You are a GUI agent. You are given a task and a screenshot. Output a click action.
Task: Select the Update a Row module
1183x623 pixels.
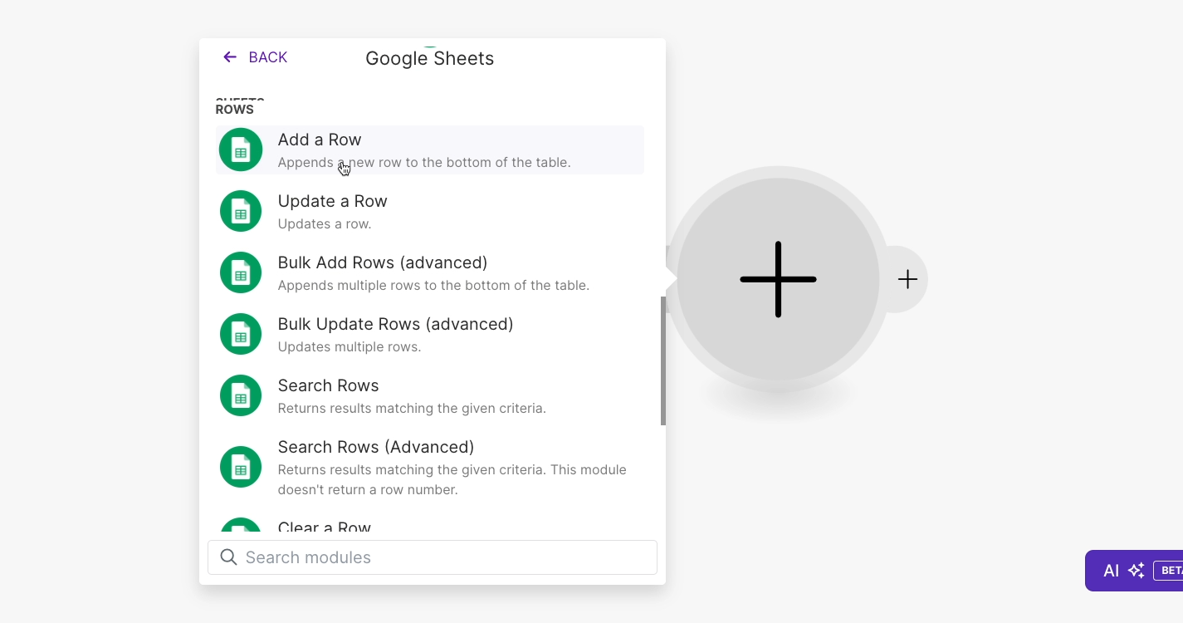(x=430, y=211)
